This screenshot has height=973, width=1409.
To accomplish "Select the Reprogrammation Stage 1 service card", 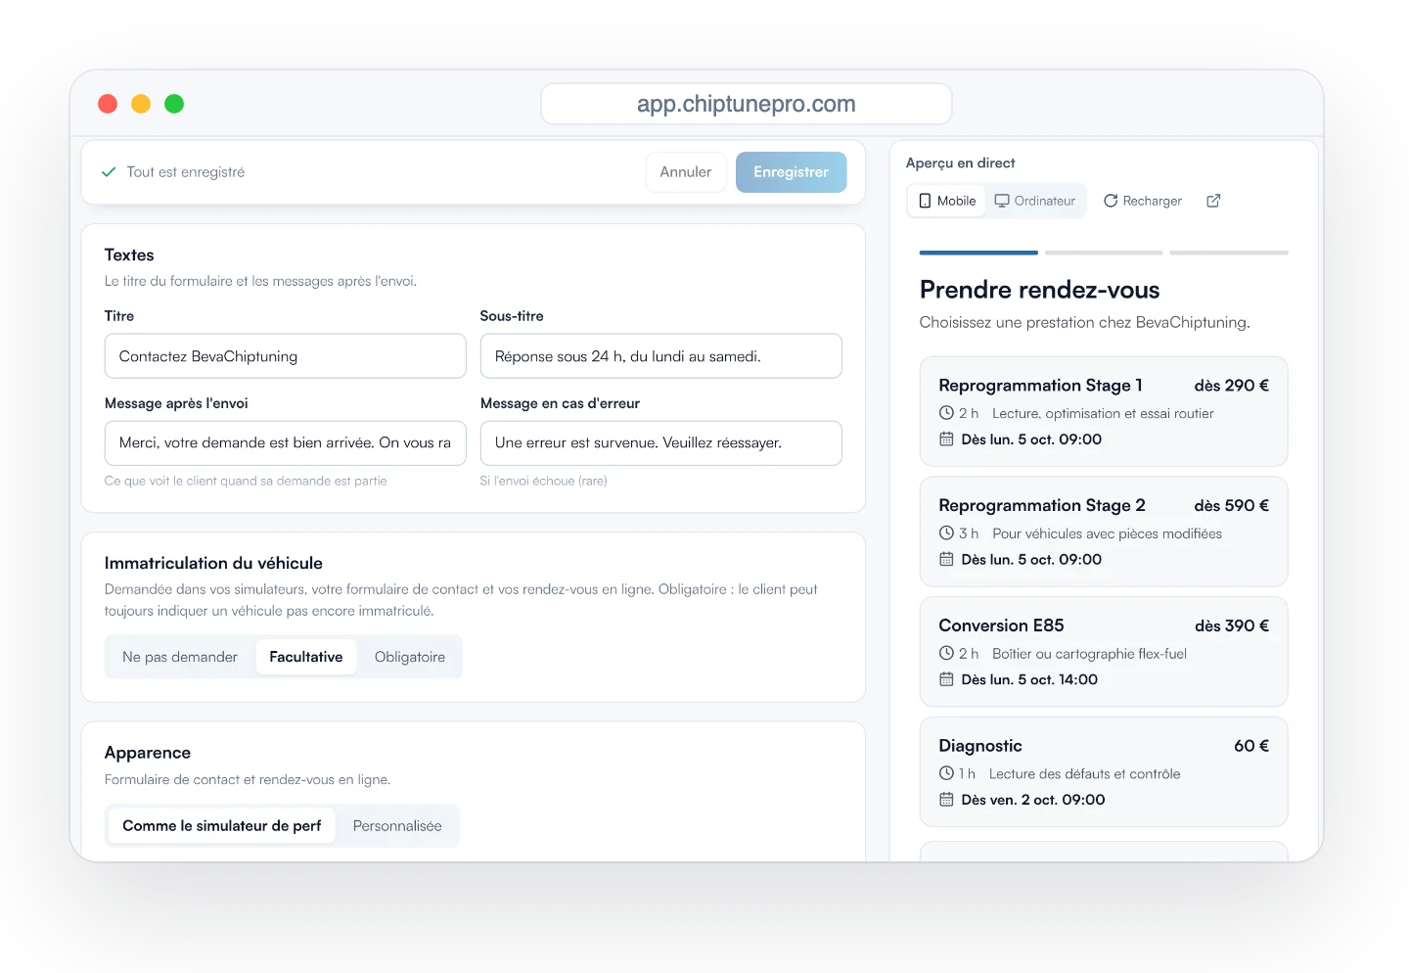I will pos(1104,411).
